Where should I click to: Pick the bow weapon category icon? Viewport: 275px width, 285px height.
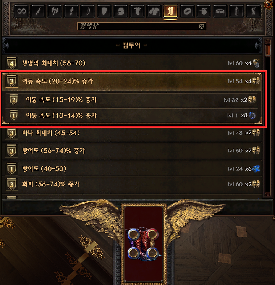click(87, 11)
